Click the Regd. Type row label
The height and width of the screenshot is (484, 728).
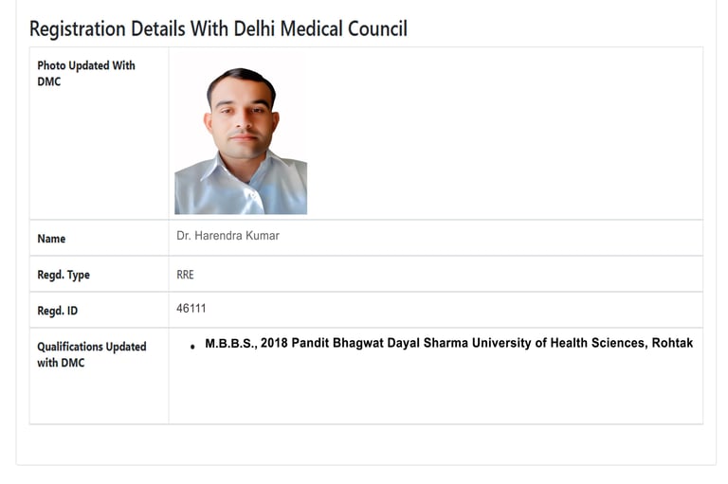(x=64, y=275)
